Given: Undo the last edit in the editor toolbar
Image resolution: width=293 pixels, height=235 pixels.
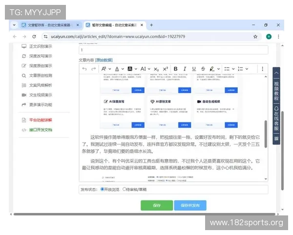Looking at the screenshot, I should 84,69.
